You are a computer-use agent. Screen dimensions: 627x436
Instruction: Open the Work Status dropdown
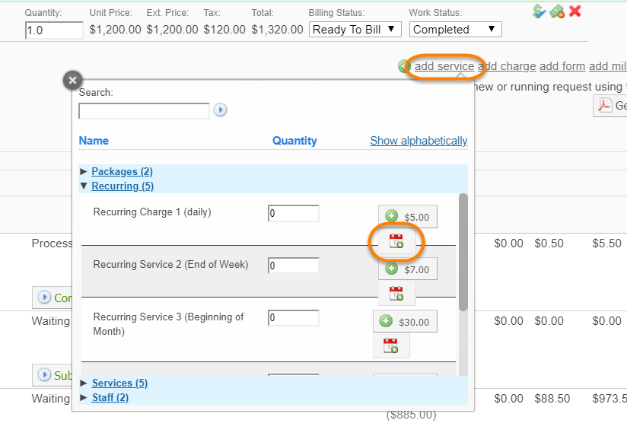click(456, 29)
